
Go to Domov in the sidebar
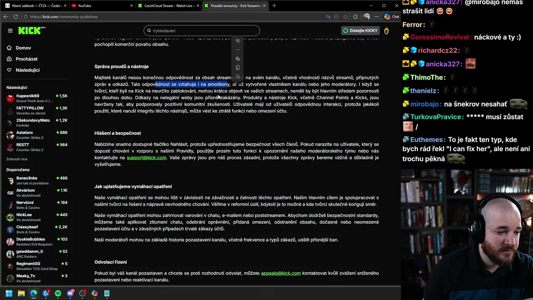click(x=23, y=48)
